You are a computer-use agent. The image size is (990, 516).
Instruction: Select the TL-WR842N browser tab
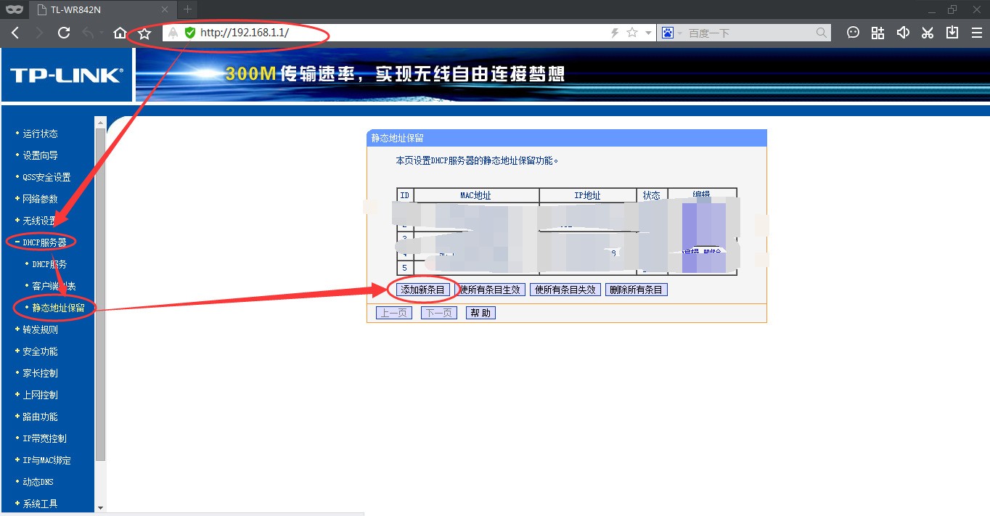click(x=102, y=9)
